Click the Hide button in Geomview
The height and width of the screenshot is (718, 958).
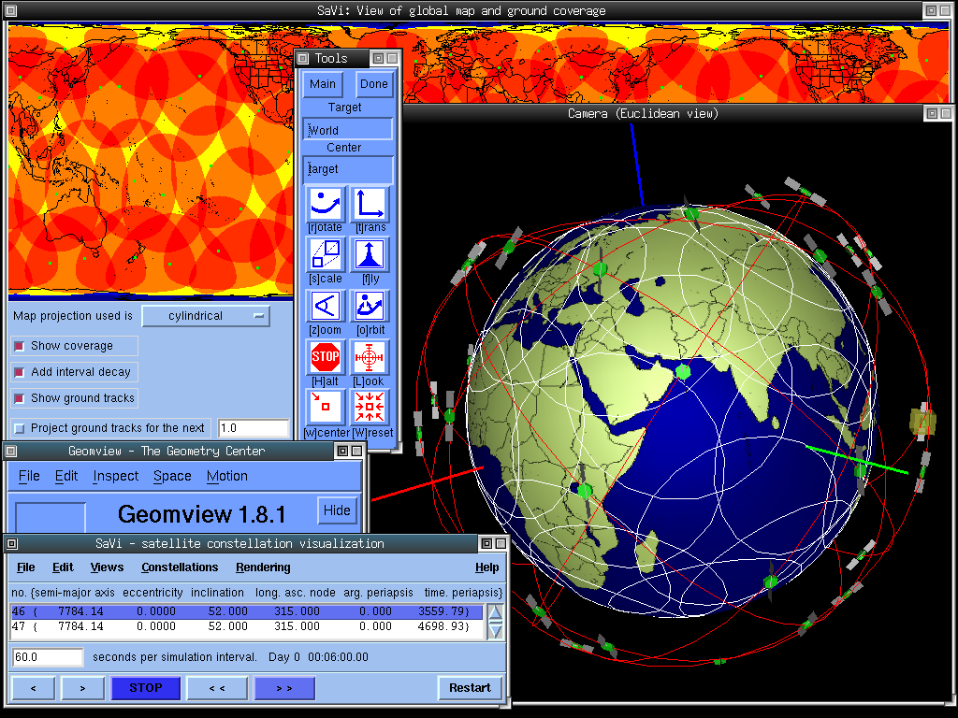coord(338,510)
